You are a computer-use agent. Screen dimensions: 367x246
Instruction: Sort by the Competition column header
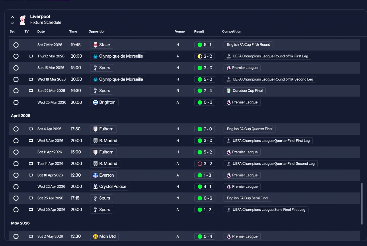(x=232, y=32)
